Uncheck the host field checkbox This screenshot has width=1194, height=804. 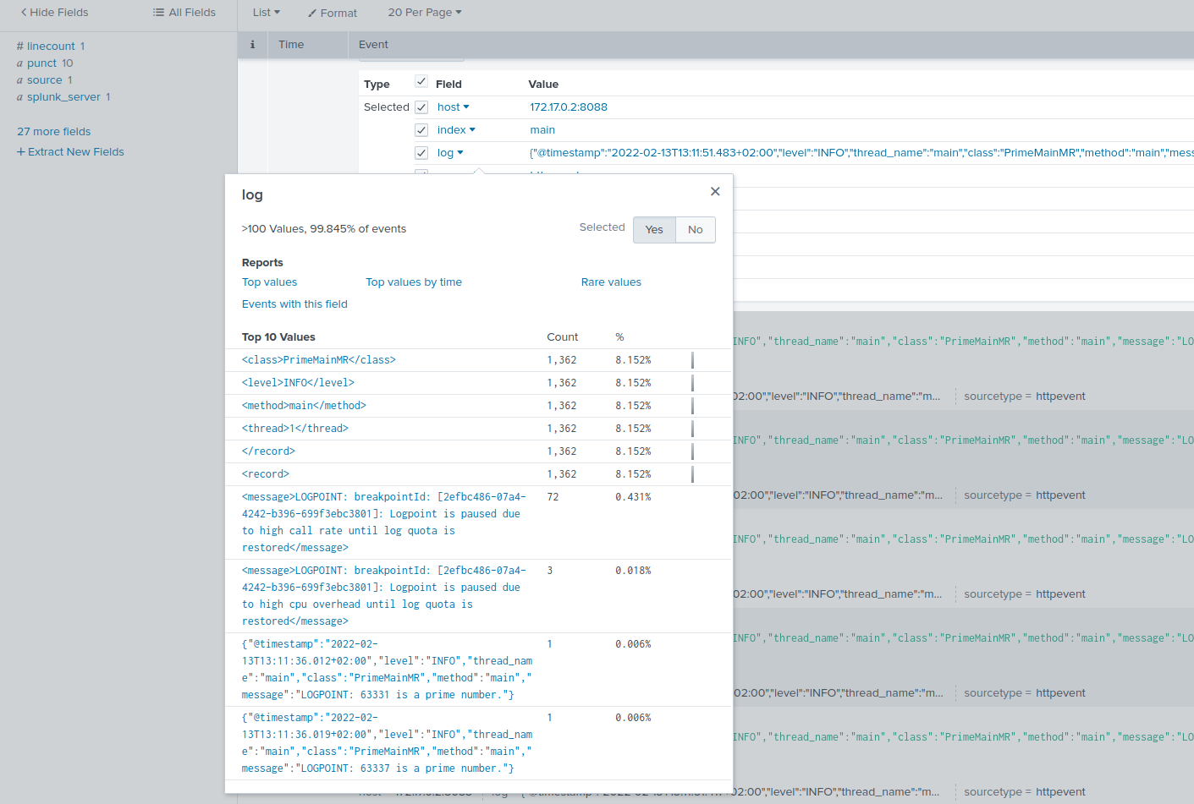[x=421, y=107]
